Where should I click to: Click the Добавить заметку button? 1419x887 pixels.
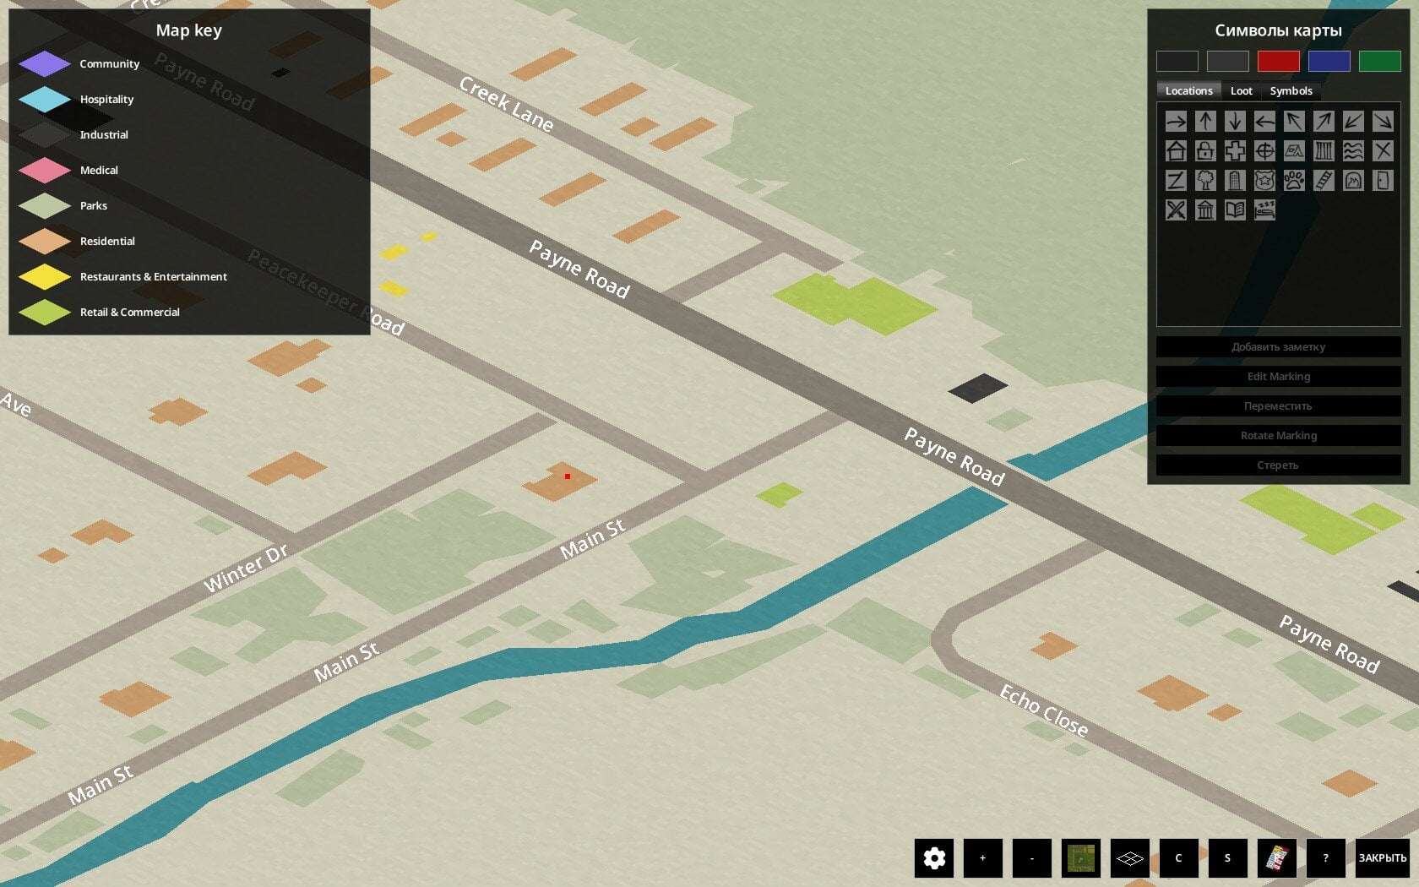pyautogui.click(x=1279, y=347)
